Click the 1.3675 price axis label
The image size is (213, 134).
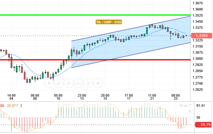[x=198, y=3]
